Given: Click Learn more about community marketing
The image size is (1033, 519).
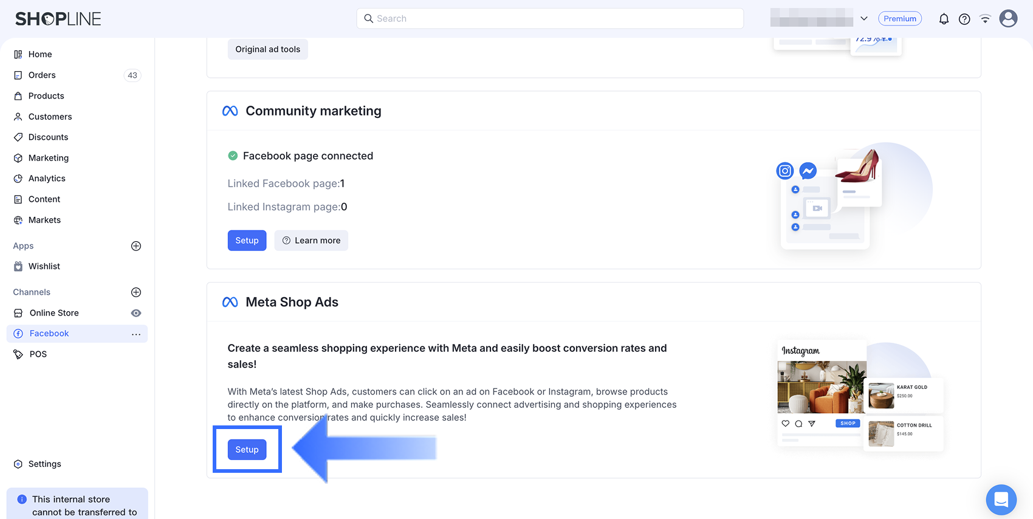Looking at the screenshot, I should point(311,241).
